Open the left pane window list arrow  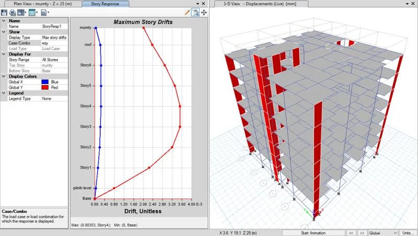(x=198, y=4)
